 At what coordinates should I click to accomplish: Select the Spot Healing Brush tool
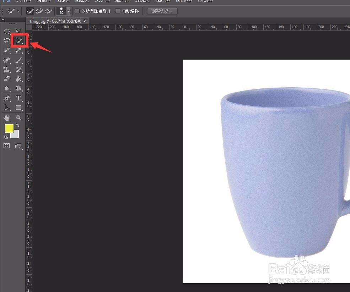coord(7,60)
